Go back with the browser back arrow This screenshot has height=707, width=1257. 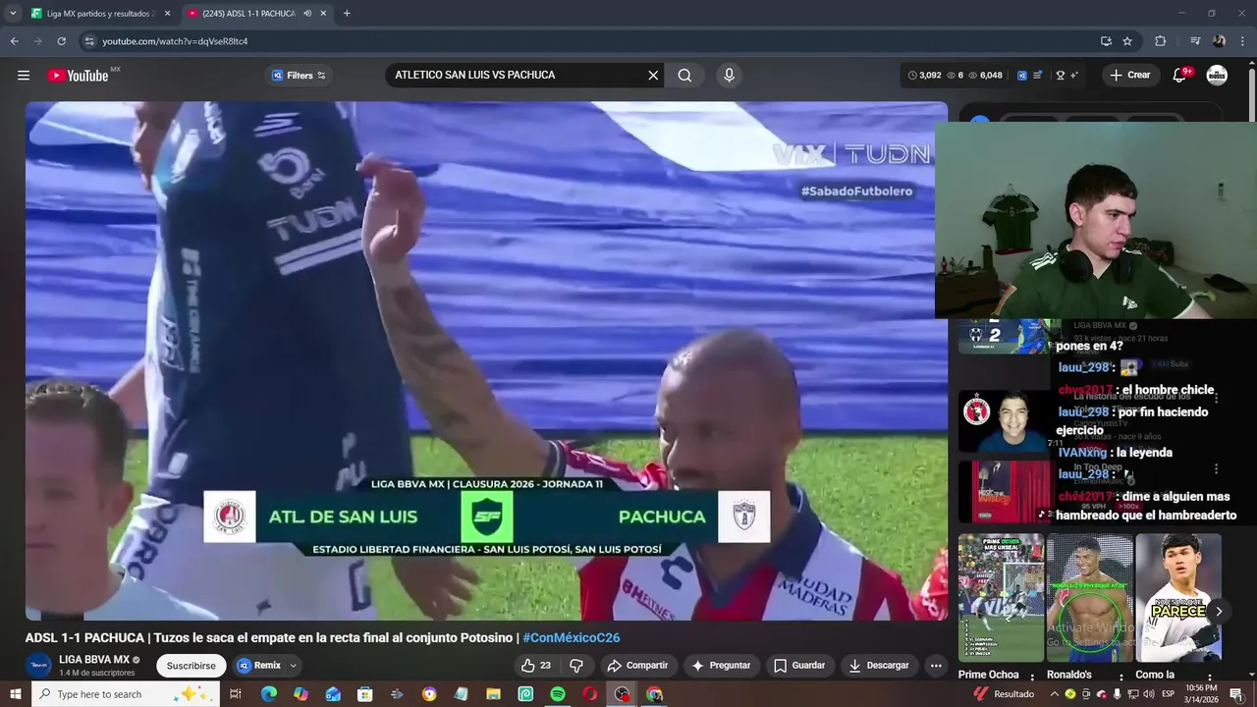click(14, 41)
